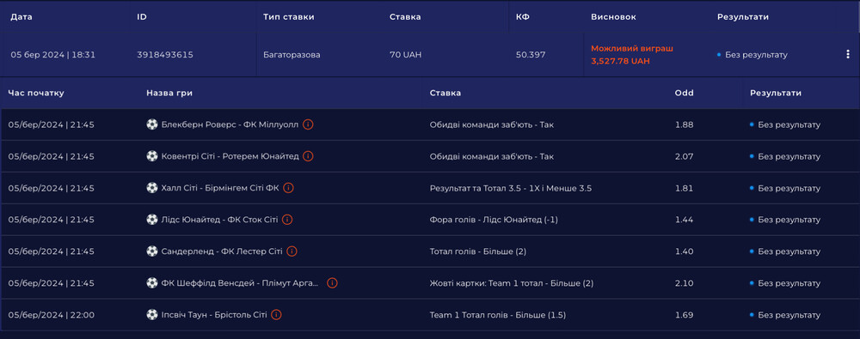Click the Результати column header in top row
Image resolution: width=860 pixels, height=339 pixels.
(x=743, y=17)
